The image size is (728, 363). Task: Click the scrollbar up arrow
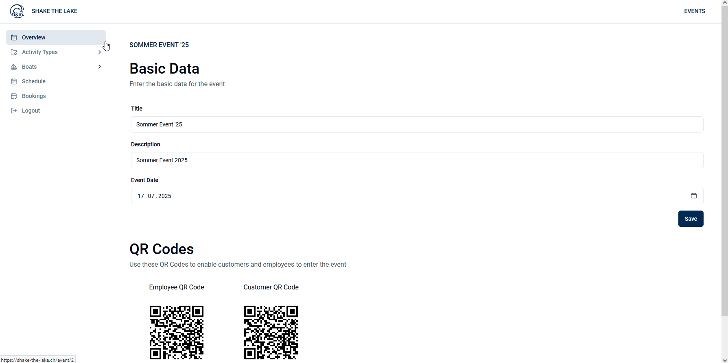[724, 3]
